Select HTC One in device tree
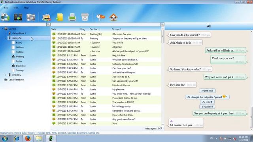Image resolution: width=253 pixels, height=142 pixels. coord(17,75)
